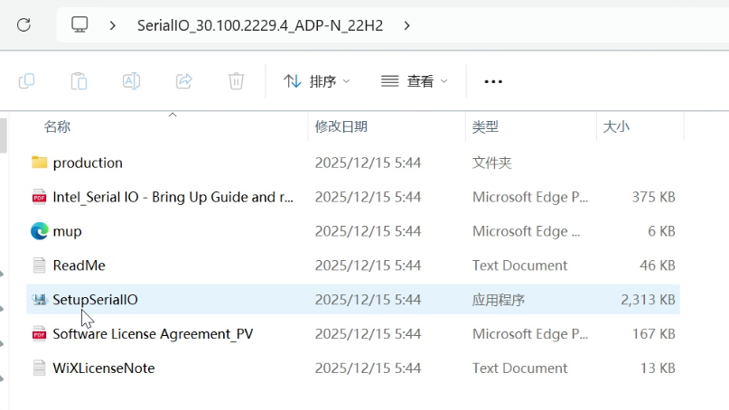This screenshot has width=729, height=410.
Task: Open the See more ellipsis menu
Action: click(x=492, y=81)
